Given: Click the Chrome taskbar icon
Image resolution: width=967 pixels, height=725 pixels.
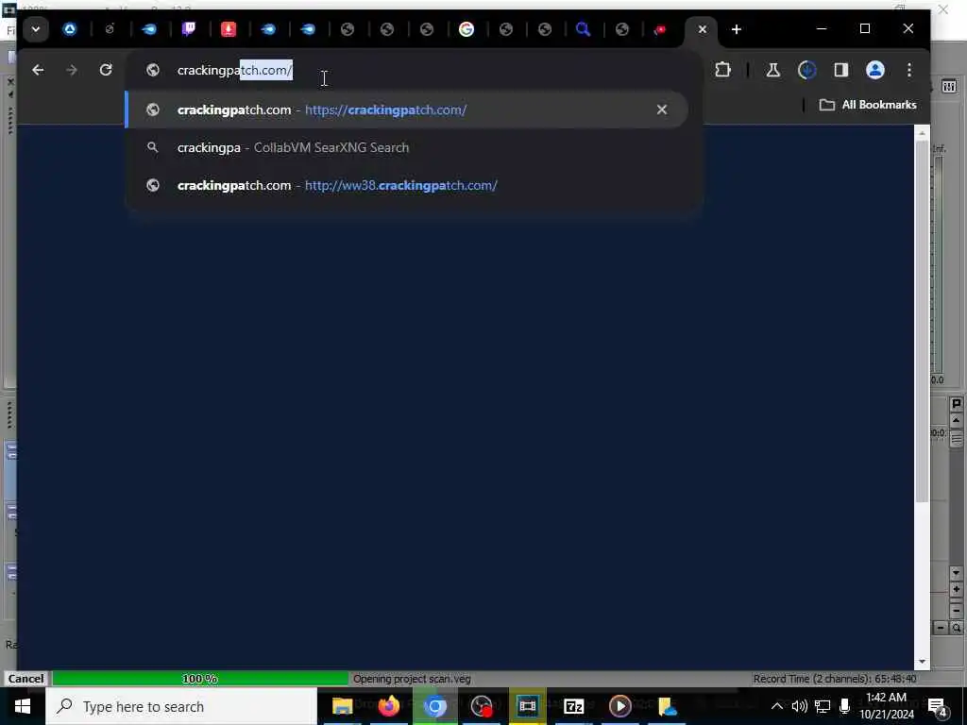Looking at the screenshot, I should click(434, 706).
